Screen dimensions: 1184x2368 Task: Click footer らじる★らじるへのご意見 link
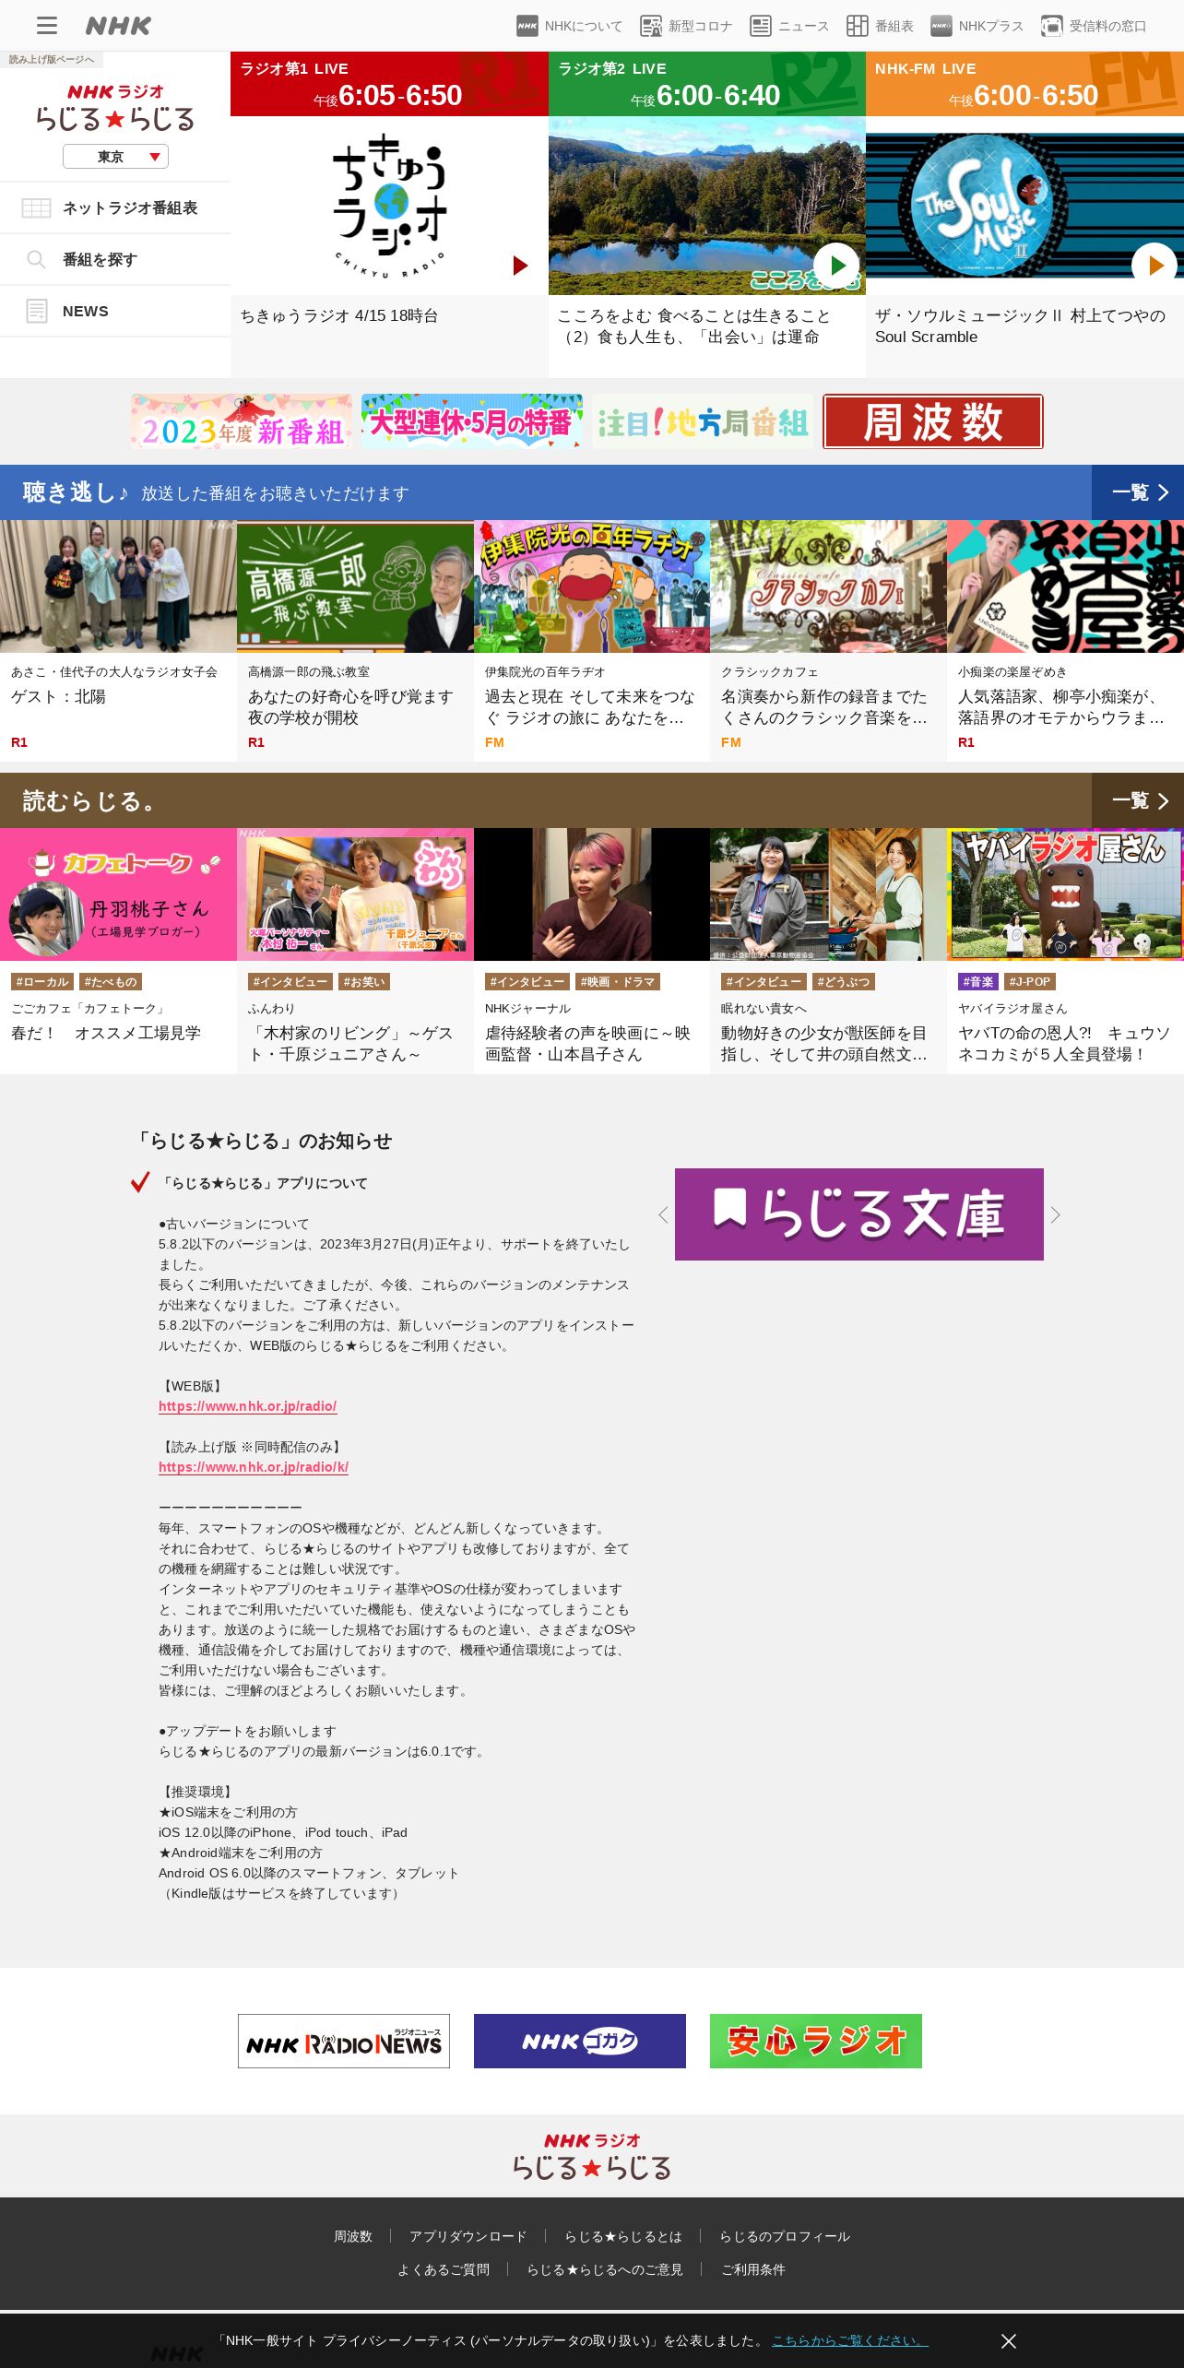point(605,2269)
